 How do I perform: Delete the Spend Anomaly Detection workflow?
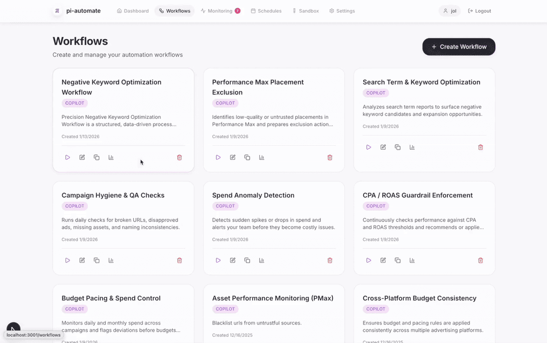330,260
